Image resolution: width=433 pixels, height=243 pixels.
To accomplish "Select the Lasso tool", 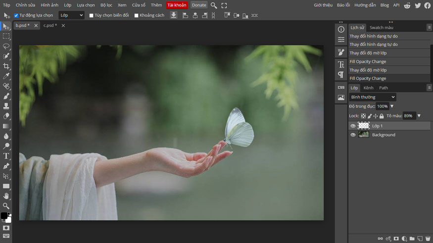I will tap(6, 46).
